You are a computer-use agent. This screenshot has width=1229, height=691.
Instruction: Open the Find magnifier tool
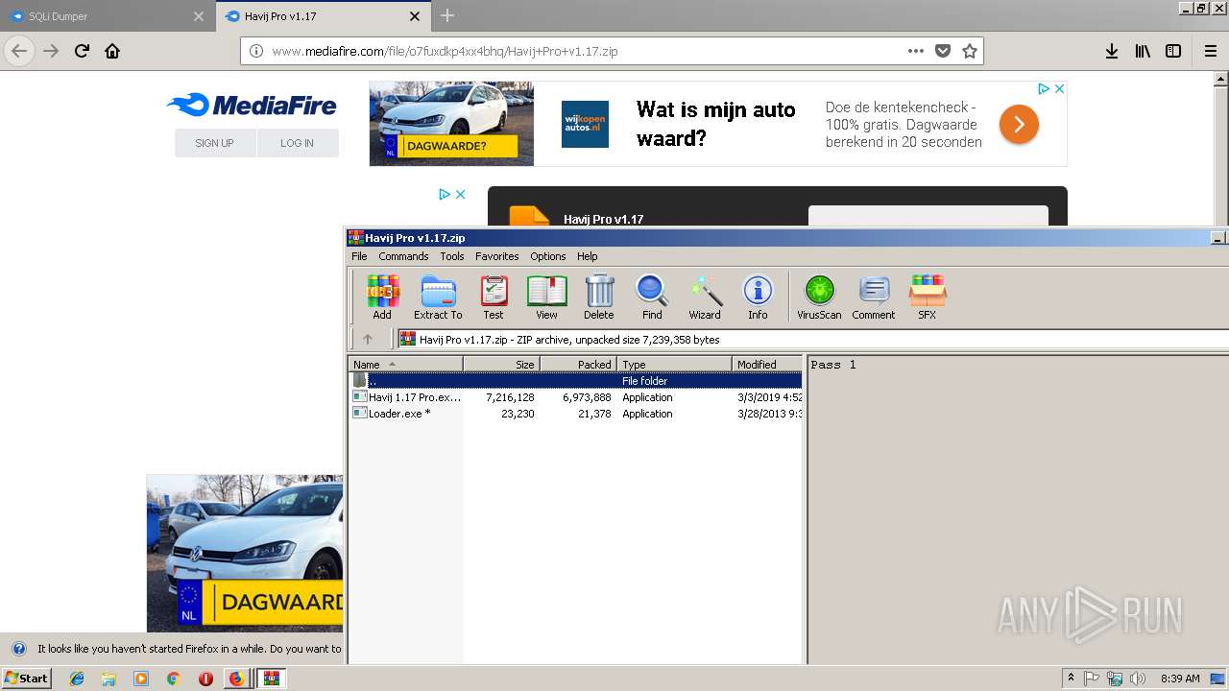652,297
